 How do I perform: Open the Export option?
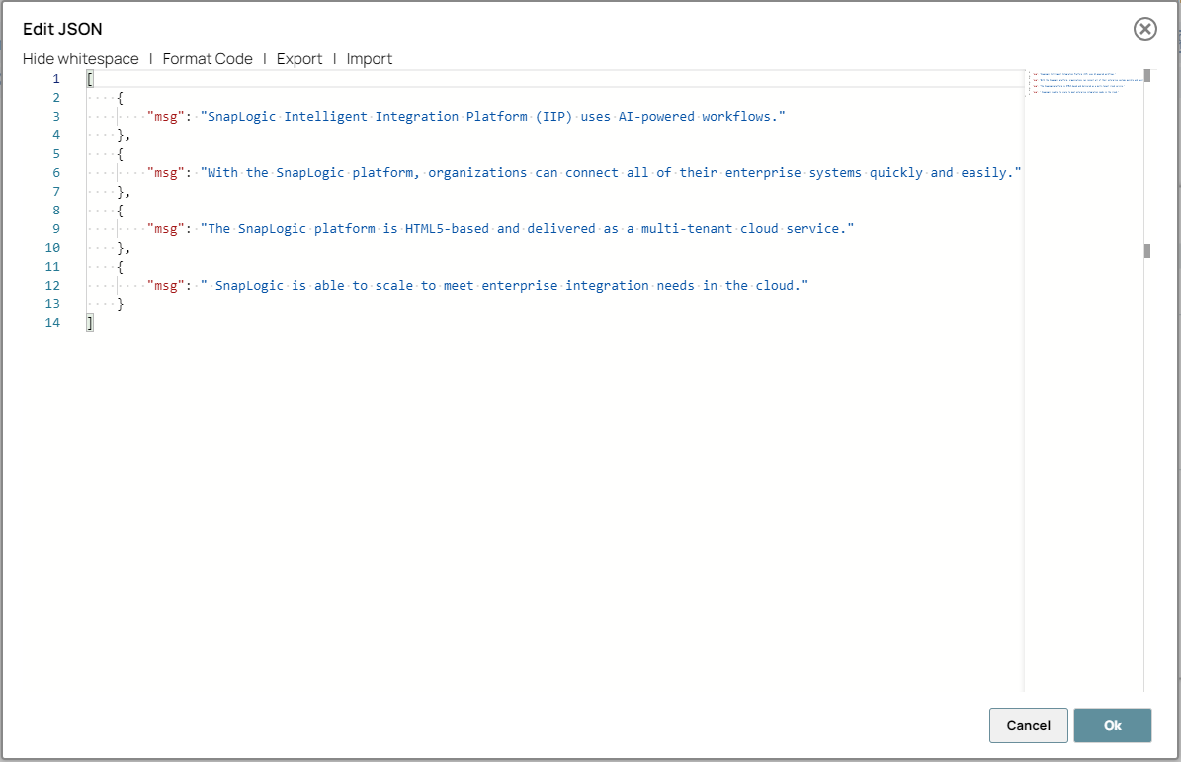coord(299,58)
